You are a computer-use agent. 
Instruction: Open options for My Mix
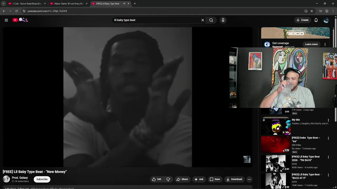(x=328, y=120)
